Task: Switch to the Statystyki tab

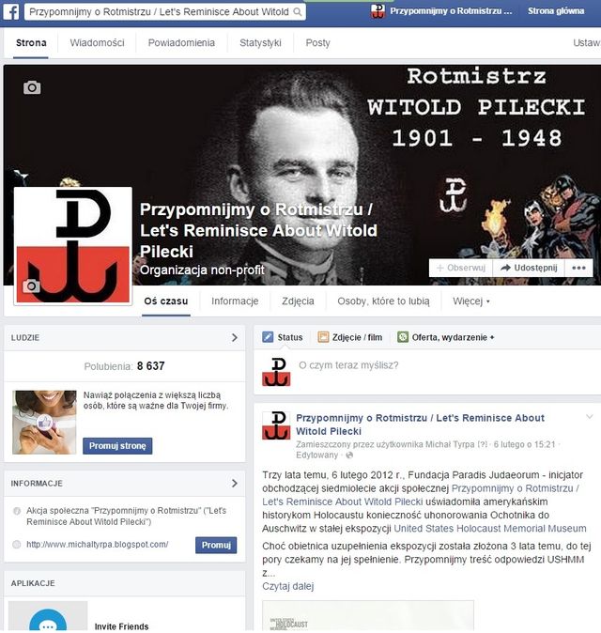Action: (260, 43)
